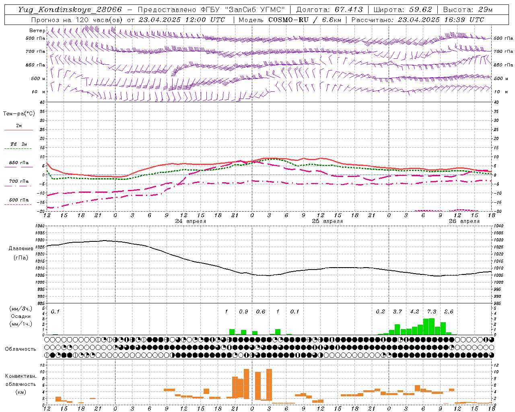
Task: Click the 26 апреля date label
Action: coord(464,221)
